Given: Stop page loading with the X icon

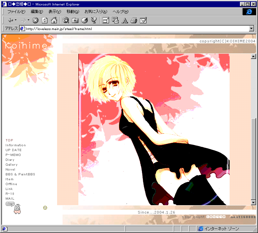Looking at the screenshot, I should pos(35,20).
